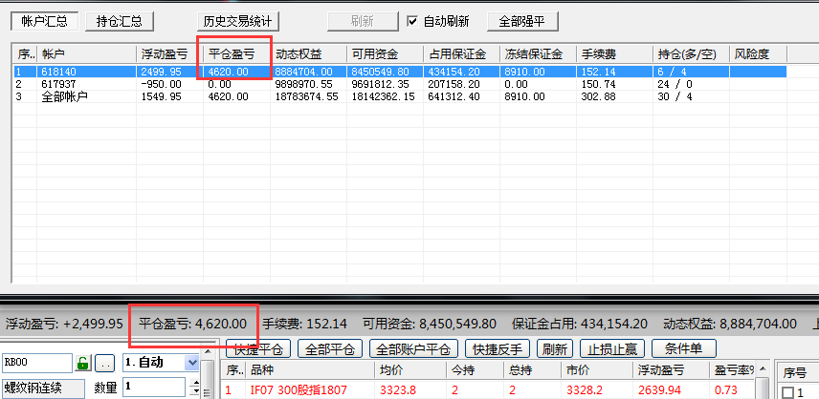Open 历史交易统计
This screenshot has width=819, height=399.
point(236,21)
